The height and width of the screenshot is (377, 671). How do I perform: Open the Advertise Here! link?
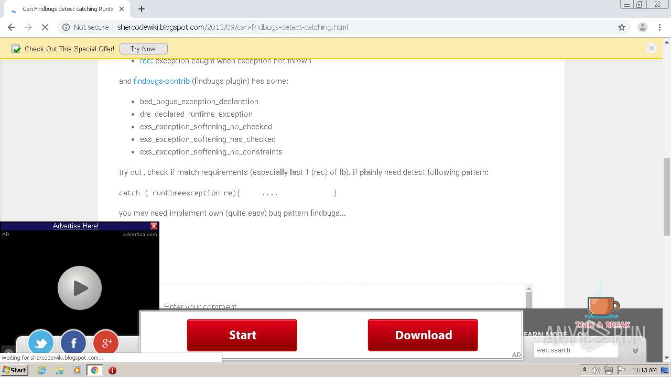75,226
